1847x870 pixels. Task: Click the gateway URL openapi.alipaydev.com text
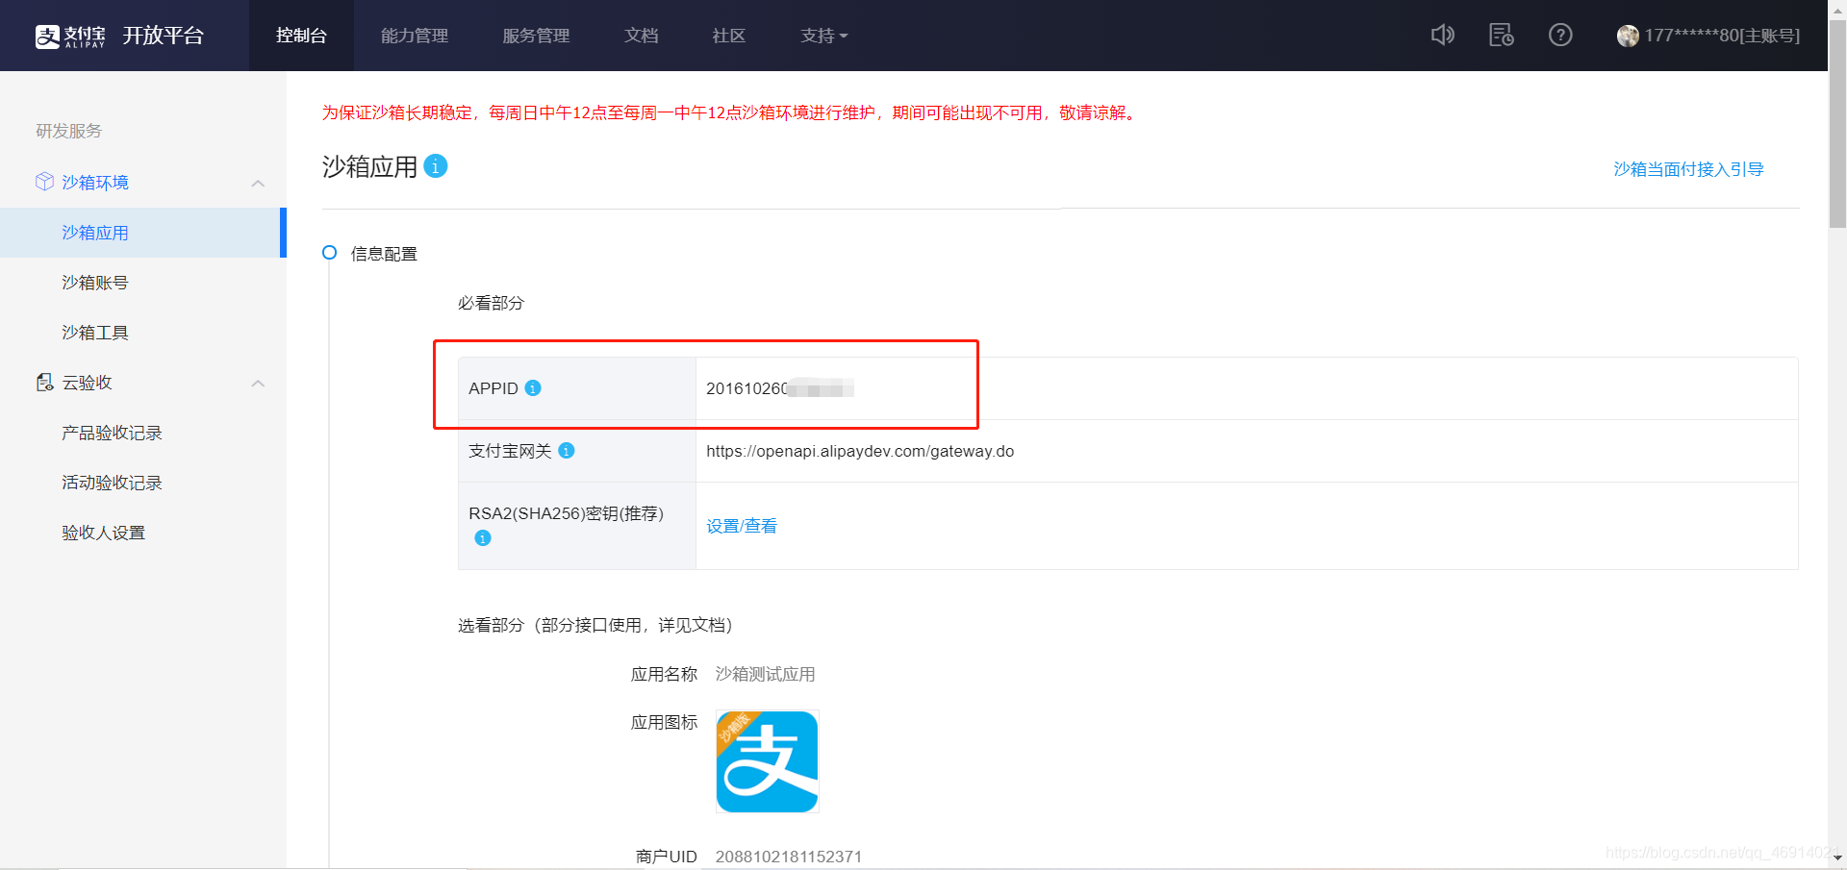(x=860, y=451)
